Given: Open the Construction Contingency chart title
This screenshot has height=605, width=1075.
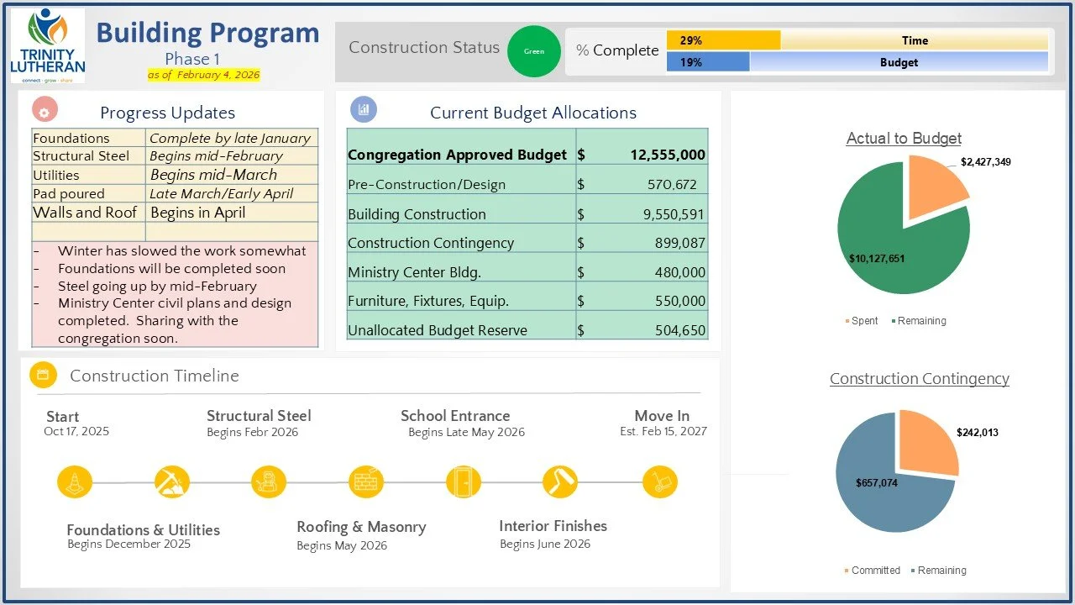Looking at the screenshot, I should click(x=919, y=379).
